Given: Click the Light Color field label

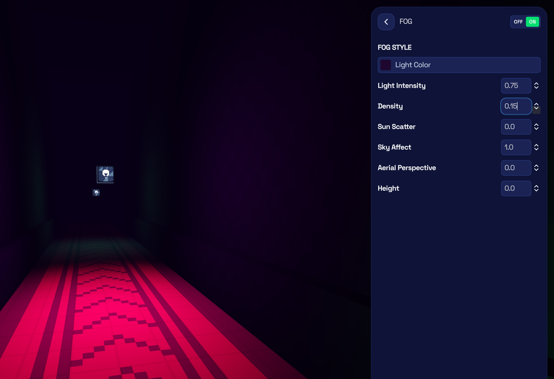Looking at the screenshot, I should tap(413, 65).
